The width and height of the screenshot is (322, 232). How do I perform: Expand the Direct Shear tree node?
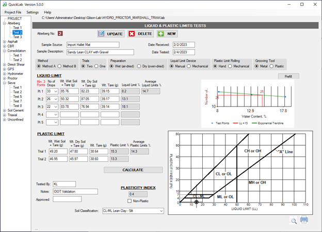point(5,65)
